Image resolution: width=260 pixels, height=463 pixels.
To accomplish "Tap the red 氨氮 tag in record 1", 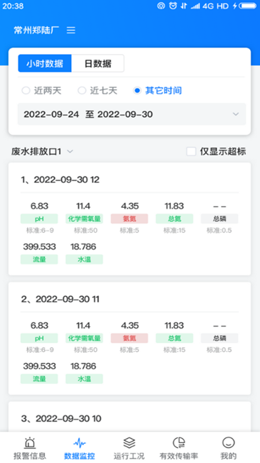I will pyautogui.click(x=129, y=219).
